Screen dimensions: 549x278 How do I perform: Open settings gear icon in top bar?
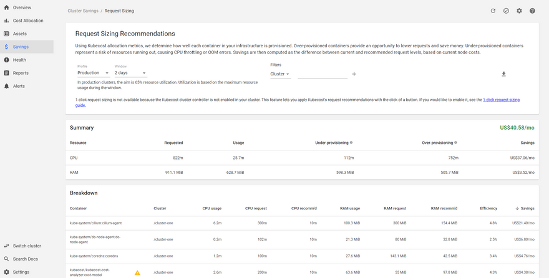click(x=519, y=11)
